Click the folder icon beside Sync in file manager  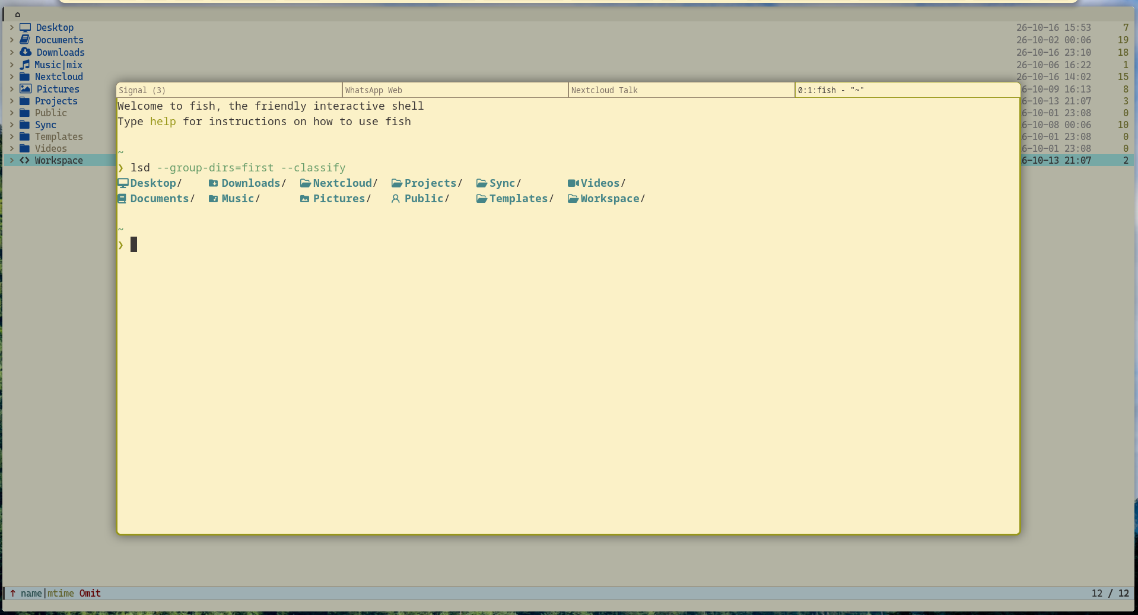click(24, 125)
